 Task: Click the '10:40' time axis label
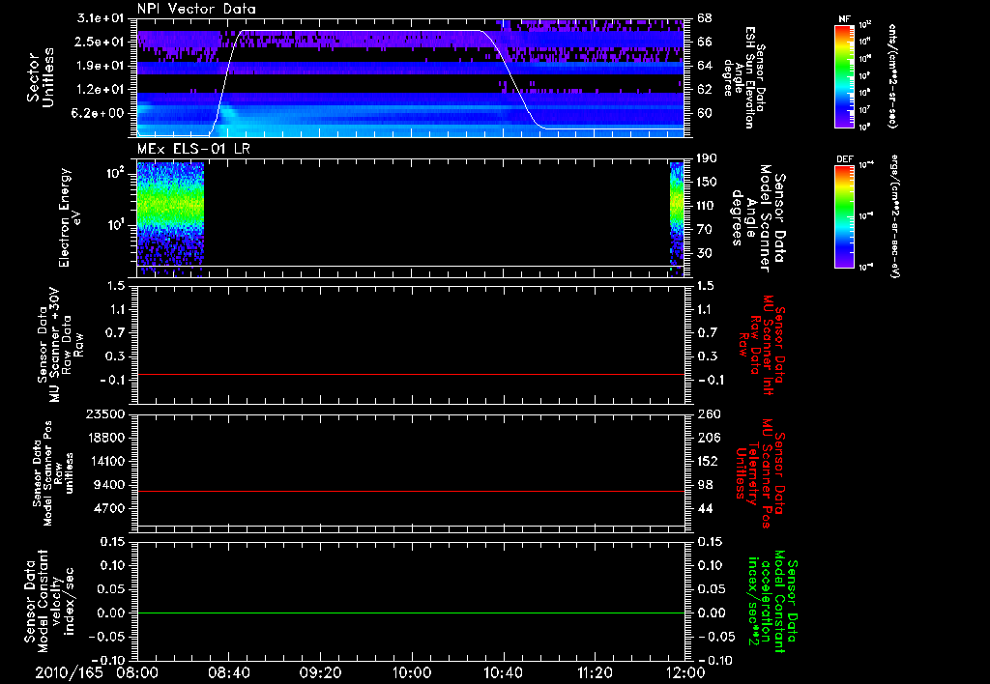(503, 672)
